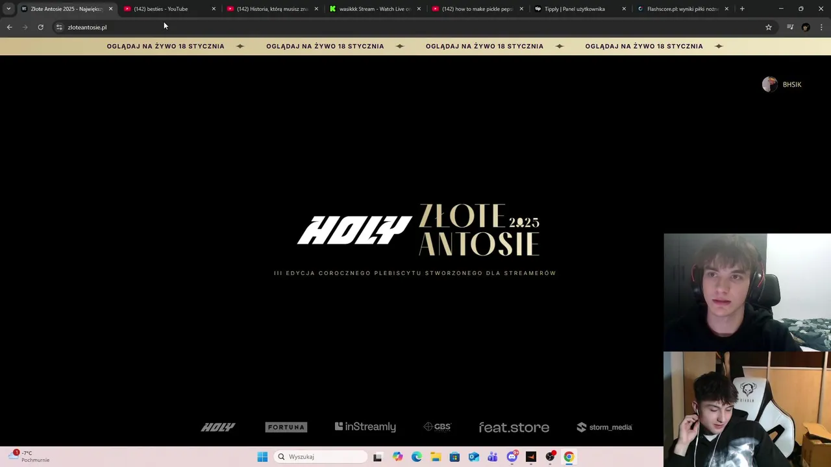
Task: Open Google Chrome from the taskbar
Action: 569,457
